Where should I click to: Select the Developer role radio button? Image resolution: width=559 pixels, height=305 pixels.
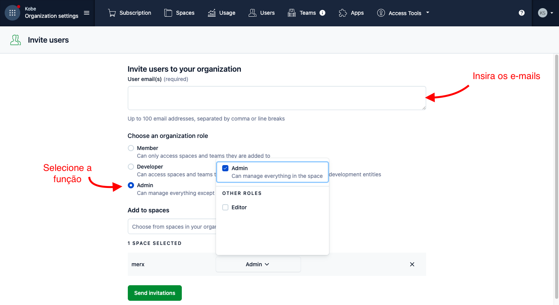tap(131, 167)
